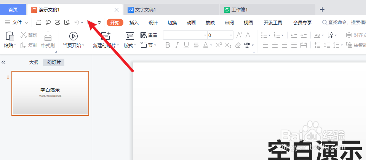Decrease paragraph spacing icon
Screen dimensions: 366x160
tap(327, 45)
